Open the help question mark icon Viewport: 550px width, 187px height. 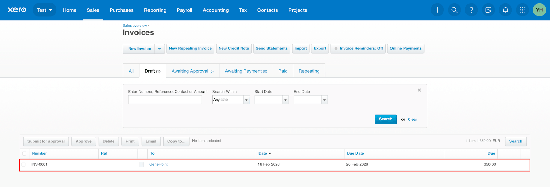(x=471, y=10)
